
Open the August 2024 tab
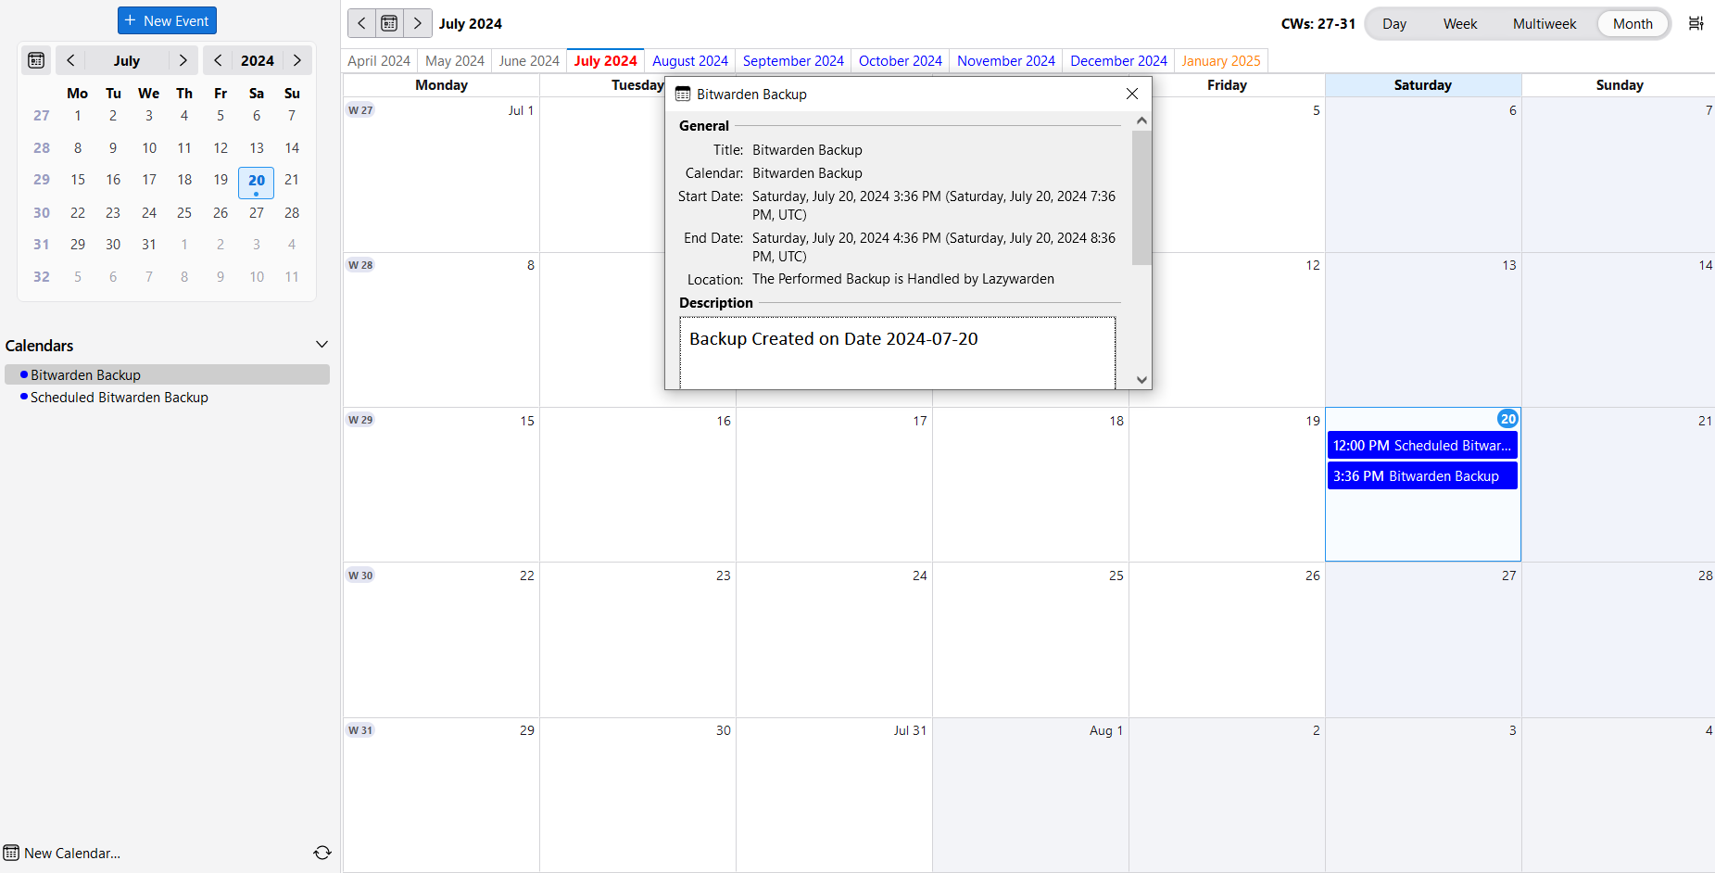(690, 60)
